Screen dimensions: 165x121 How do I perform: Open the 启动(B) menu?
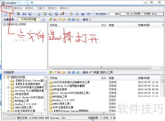click(29, 8)
